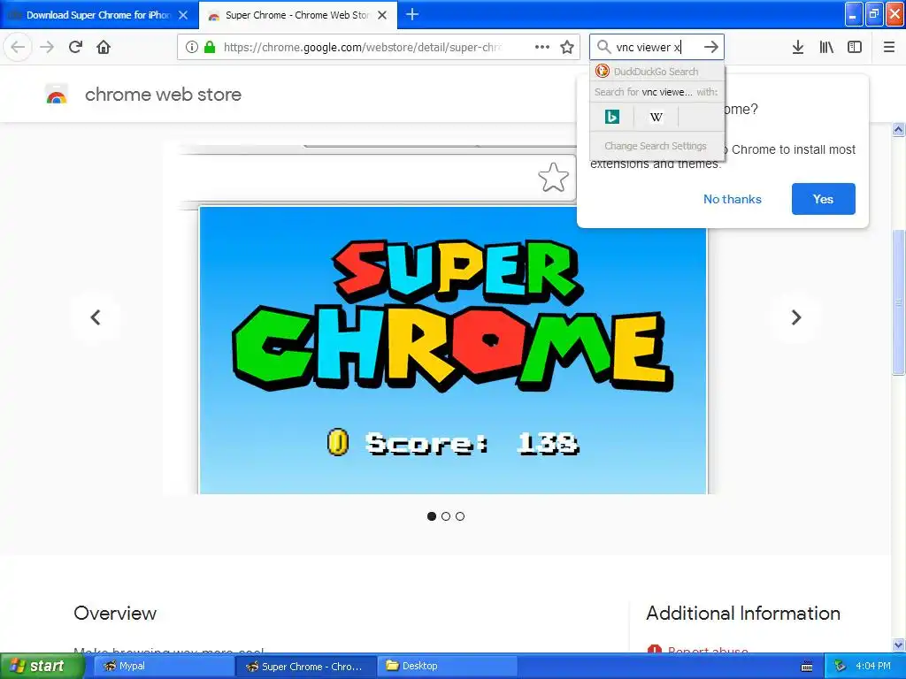Image resolution: width=906 pixels, height=679 pixels.
Task: Go back with the browser back arrow
Action: [x=18, y=47]
